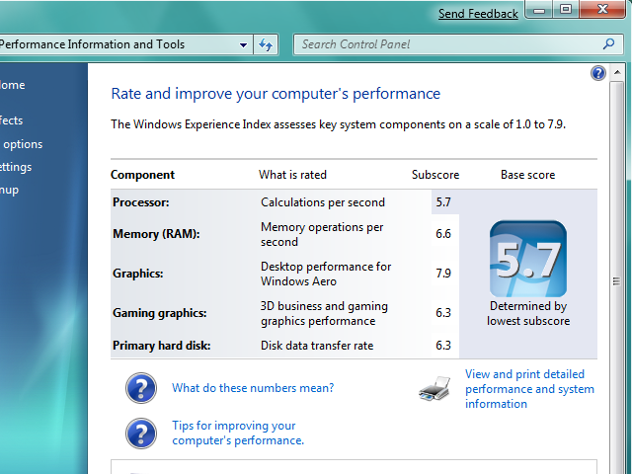
Task: Click 'Calculations per second' text
Action: pyautogui.click(x=323, y=201)
